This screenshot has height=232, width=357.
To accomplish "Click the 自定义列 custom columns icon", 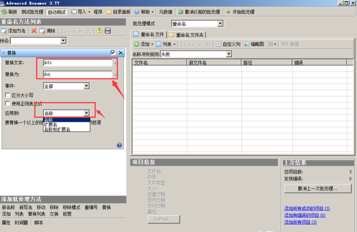I will 218,44.
